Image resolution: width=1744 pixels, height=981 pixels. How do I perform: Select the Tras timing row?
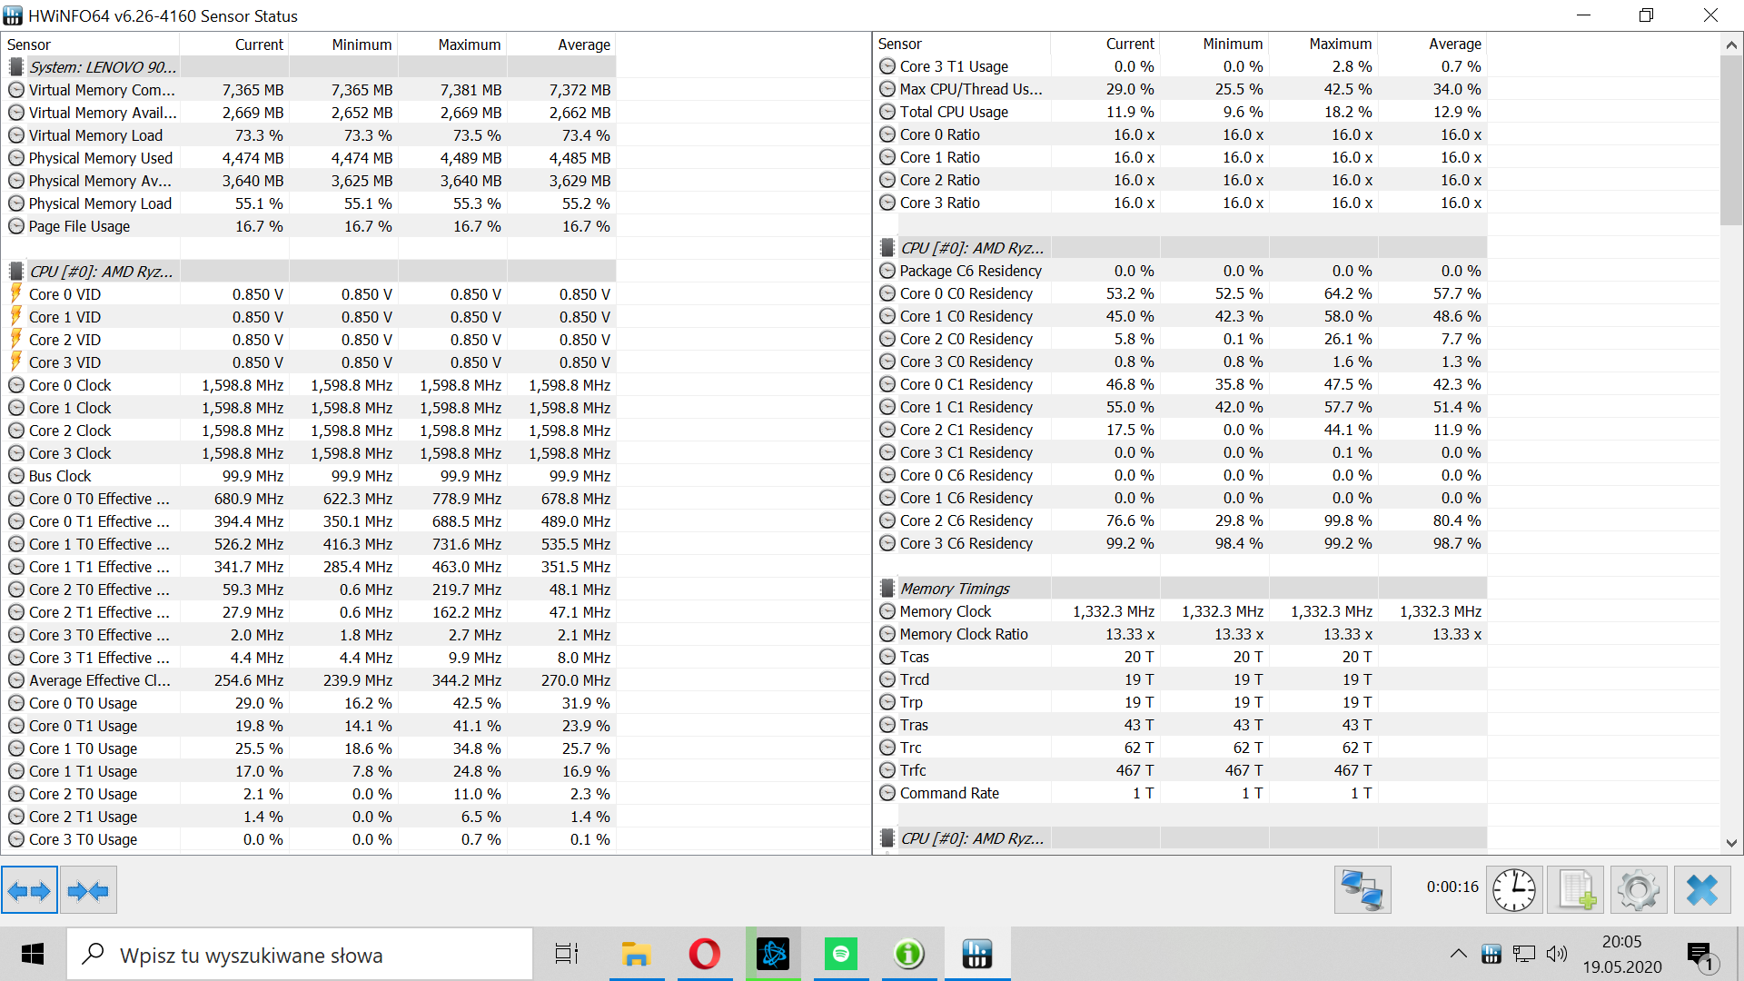[x=1181, y=725]
